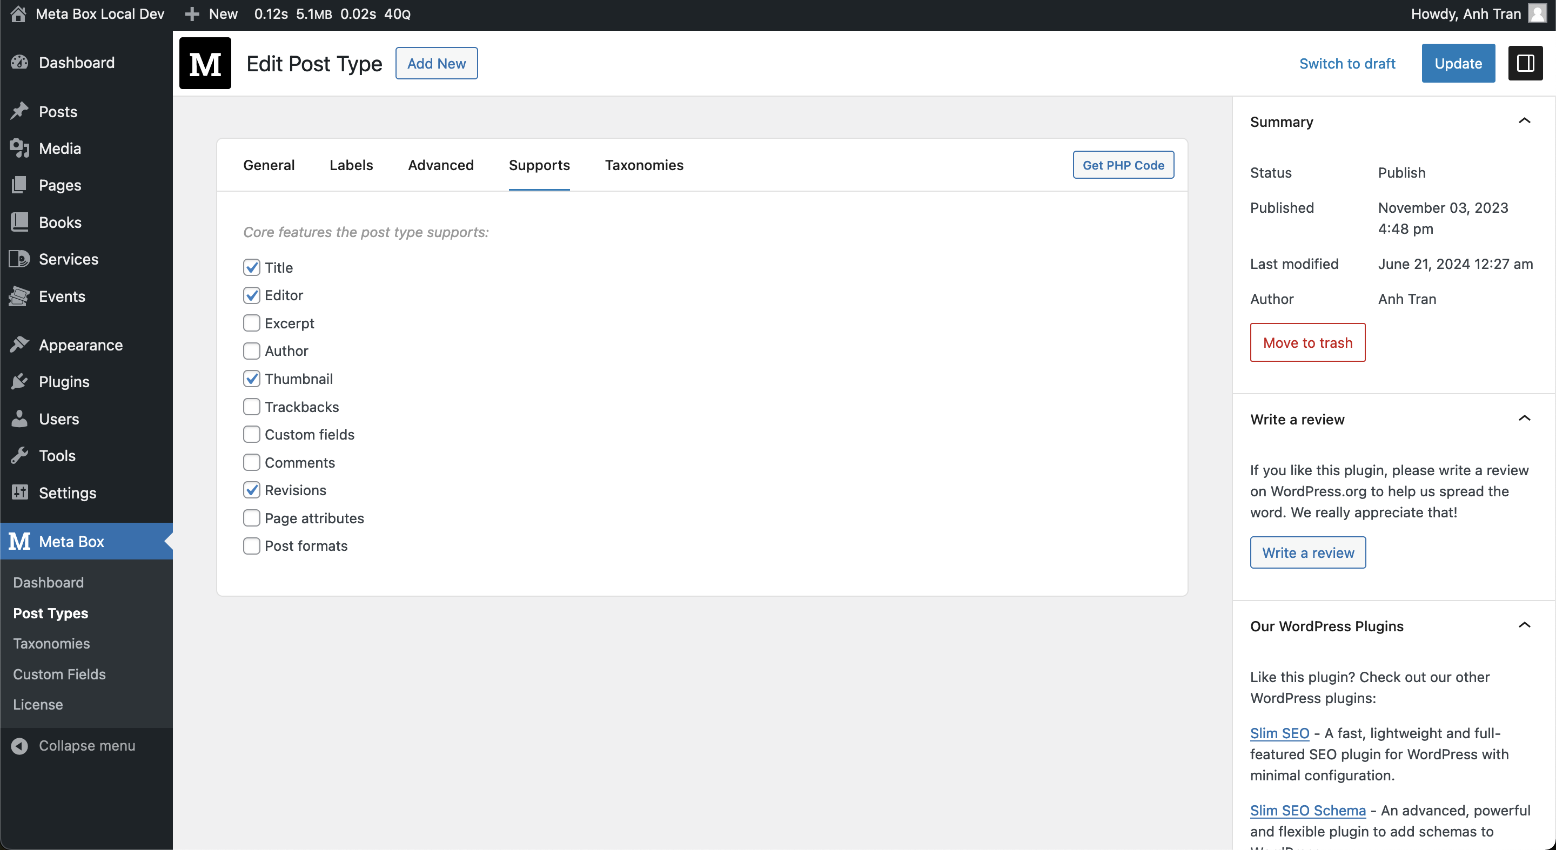This screenshot has width=1556, height=850.
Task: Click the Get PHP Code button
Action: pos(1123,164)
